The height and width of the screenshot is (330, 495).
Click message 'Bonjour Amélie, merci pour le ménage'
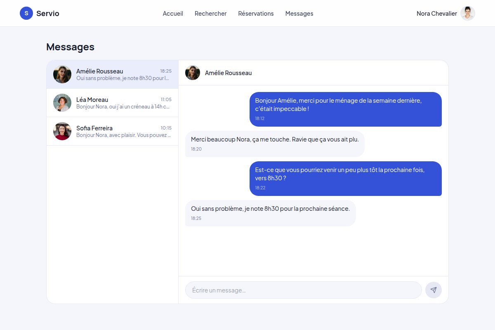pyautogui.click(x=346, y=109)
